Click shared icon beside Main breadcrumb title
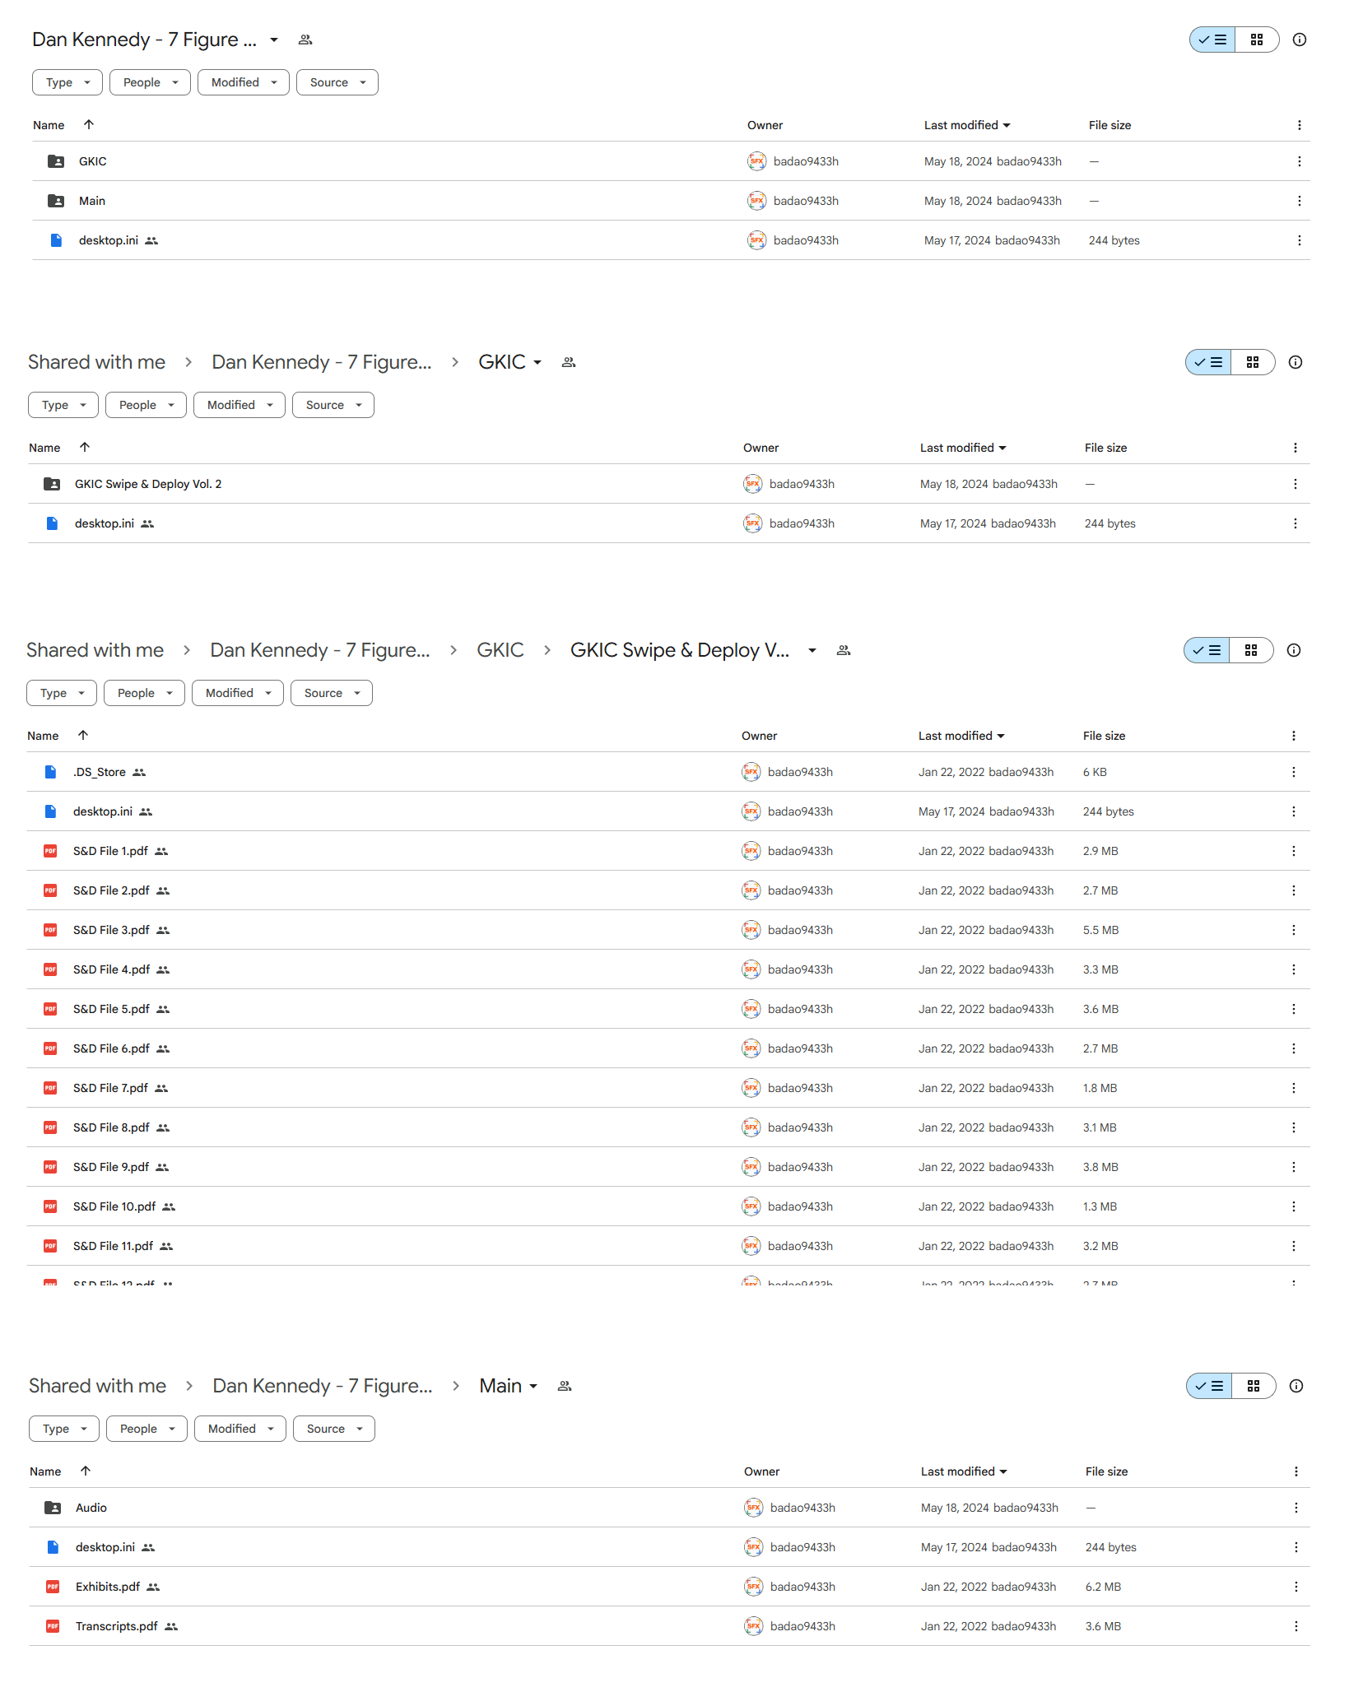The height and width of the screenshot is (1692, 1363). tap(565, 1386)
